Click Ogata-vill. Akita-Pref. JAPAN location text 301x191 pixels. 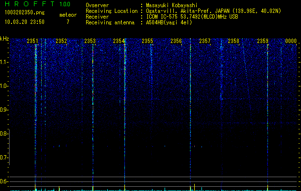coord(213,11)
